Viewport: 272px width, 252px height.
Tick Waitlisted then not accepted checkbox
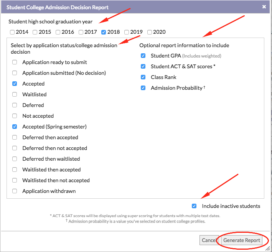coord(15,180)
